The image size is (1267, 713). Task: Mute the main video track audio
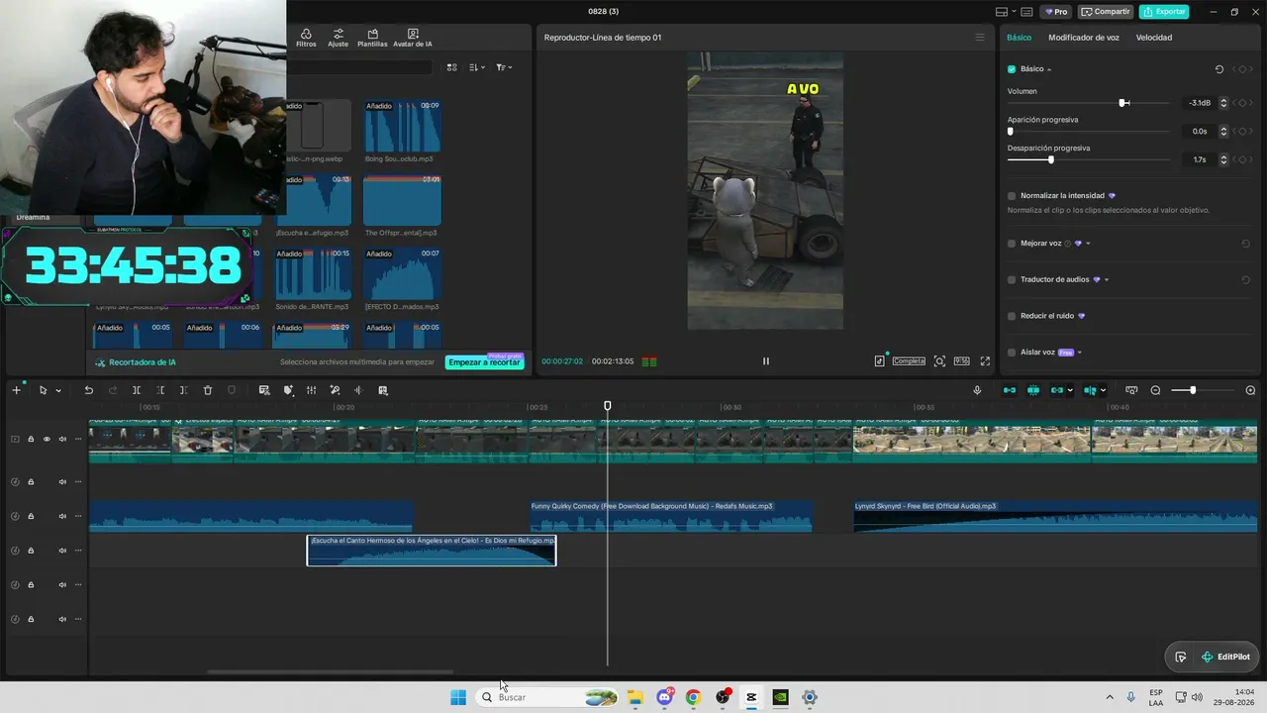point(62,439)
